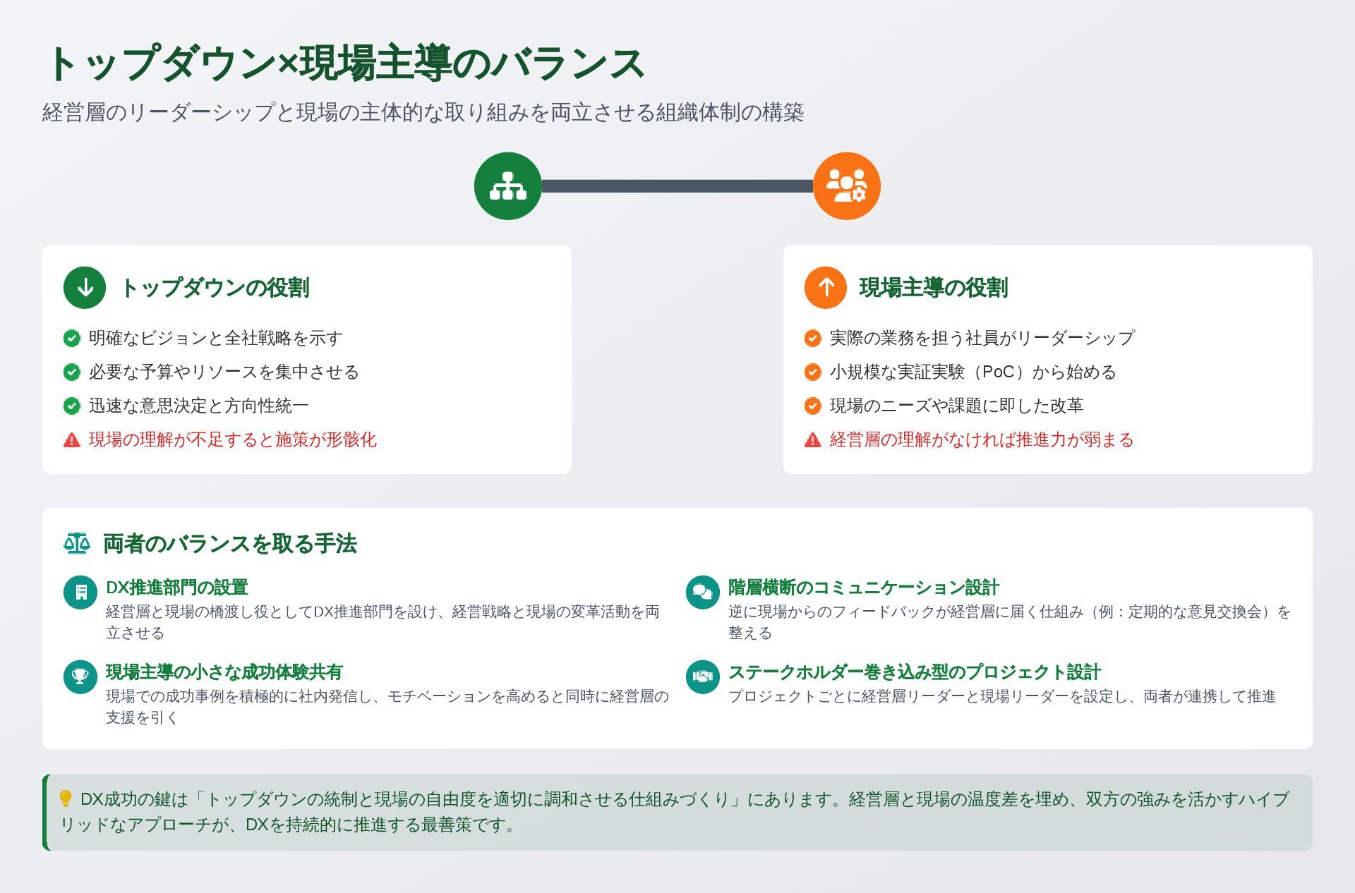Click the 階層横断のコミュニケーション設計 title
The height and width of the screenshot is (893, 1355).
(x=863, y=588)
